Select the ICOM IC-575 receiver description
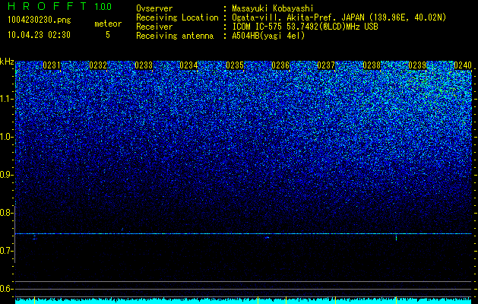 (x=305, y=27)
